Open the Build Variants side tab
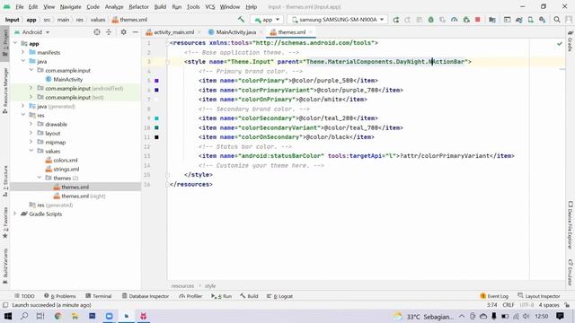 [5, 266]
